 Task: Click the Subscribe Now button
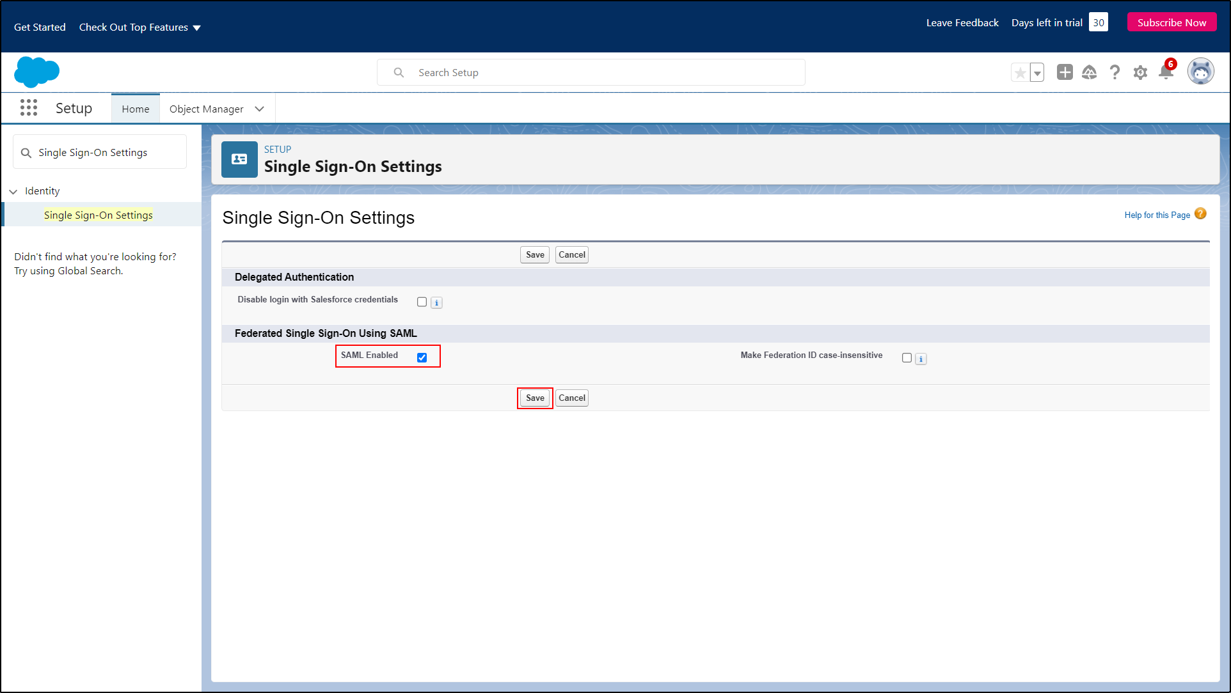tap(1171, 21)
